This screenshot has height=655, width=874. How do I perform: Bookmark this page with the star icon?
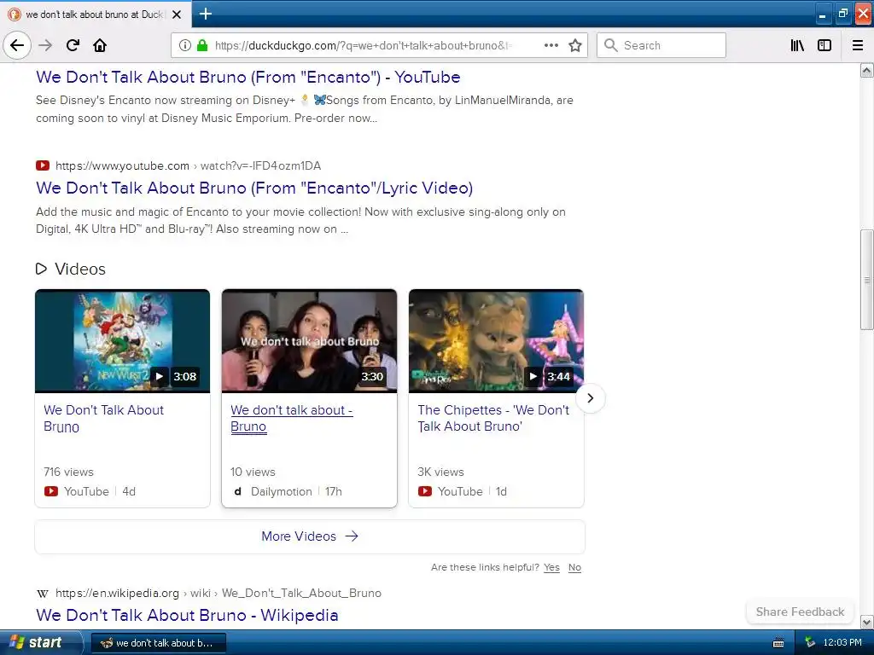click(x=575, y=45)
